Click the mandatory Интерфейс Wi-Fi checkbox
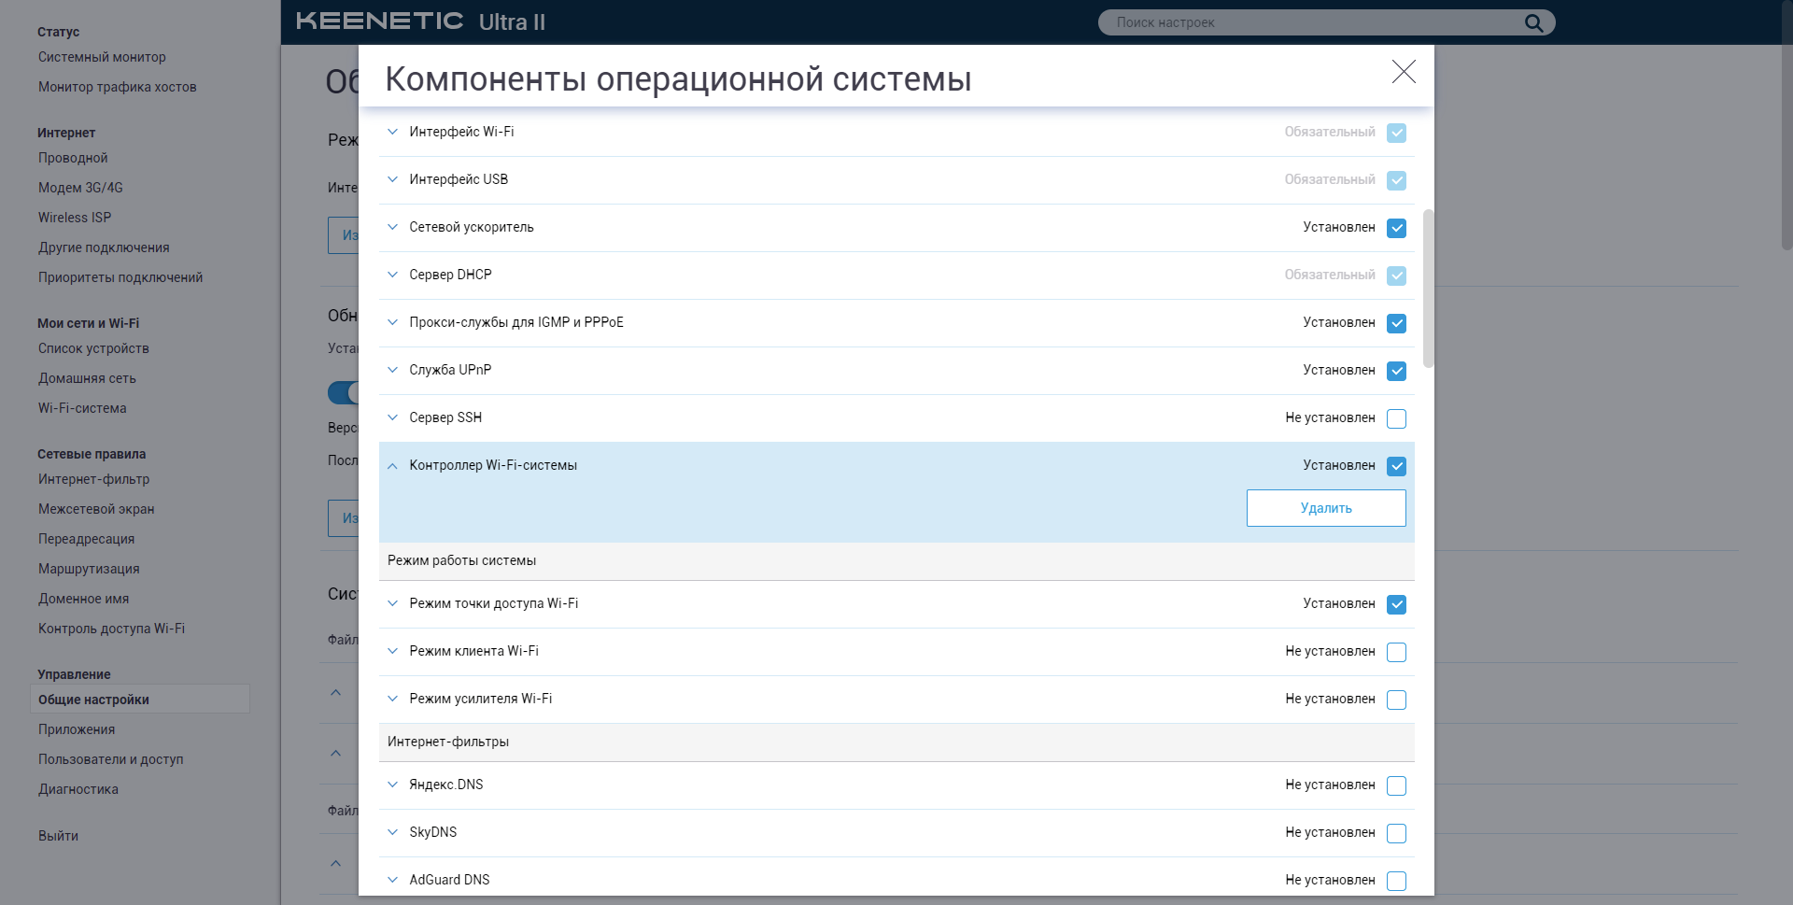1793x905 pixels. 1396,133
